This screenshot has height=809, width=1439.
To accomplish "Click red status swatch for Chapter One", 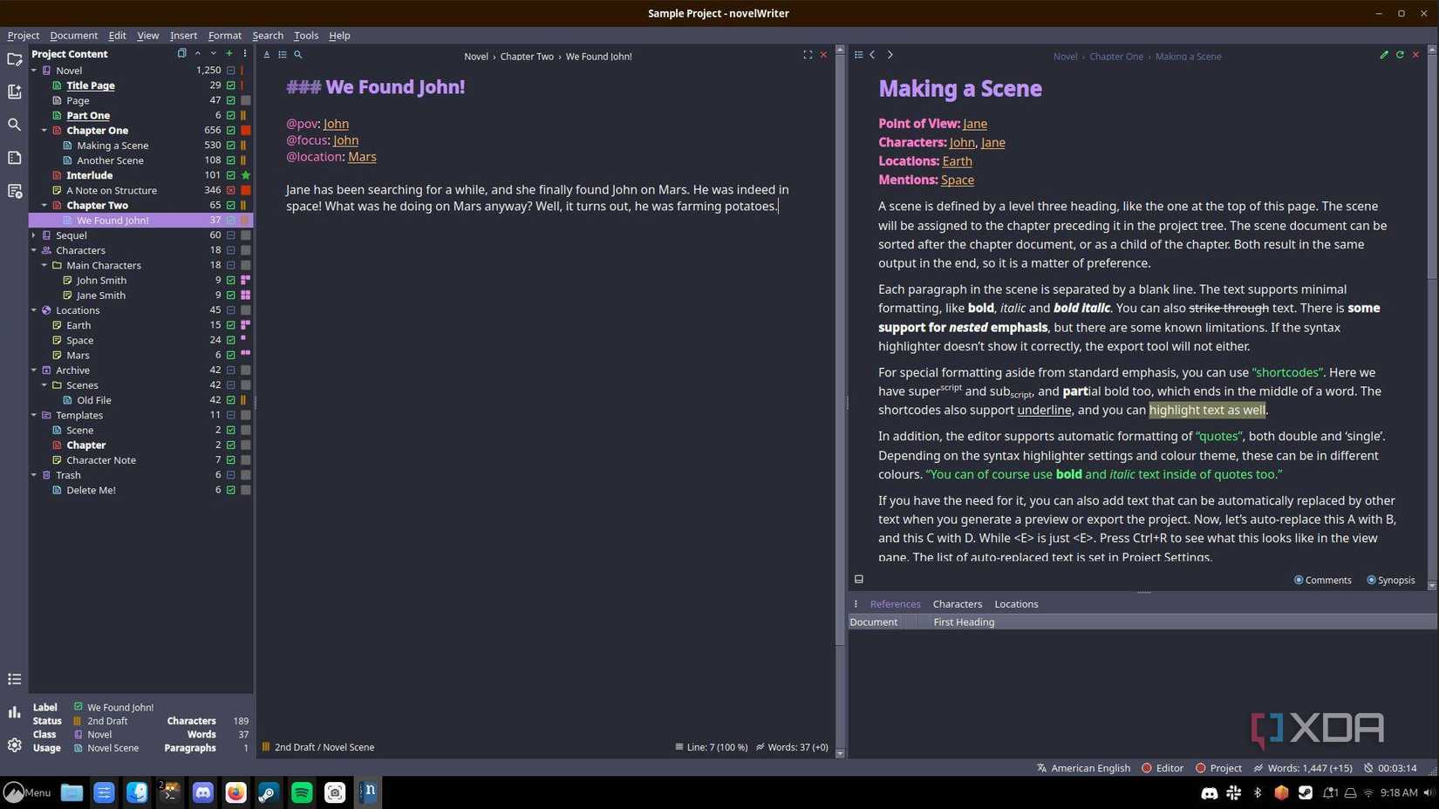I will (246, 131).
